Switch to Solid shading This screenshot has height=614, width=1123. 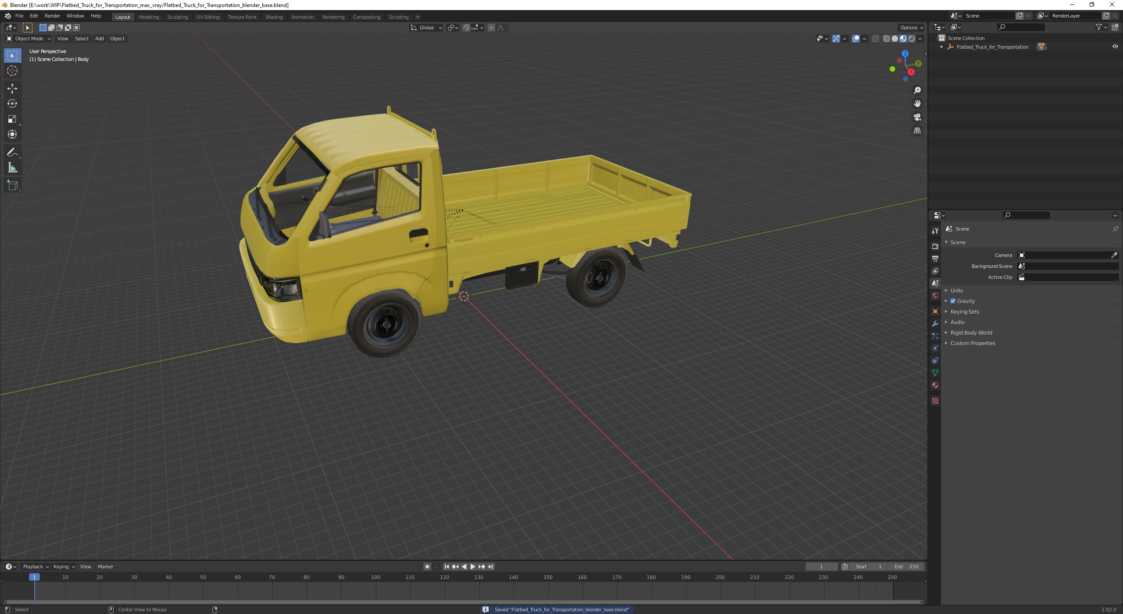(895, 39)
